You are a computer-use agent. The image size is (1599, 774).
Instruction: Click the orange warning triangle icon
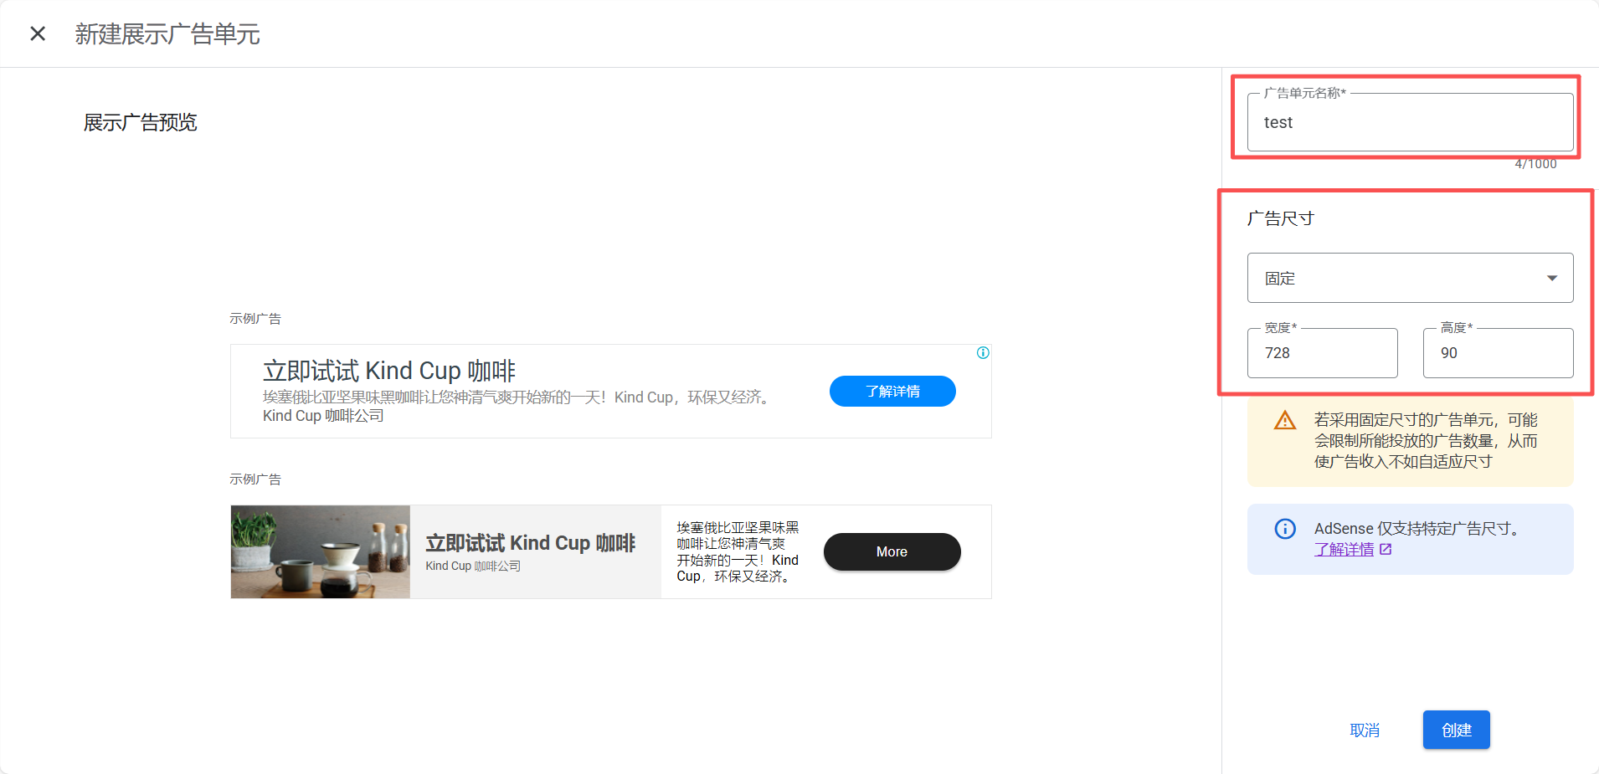point(1284,420)
